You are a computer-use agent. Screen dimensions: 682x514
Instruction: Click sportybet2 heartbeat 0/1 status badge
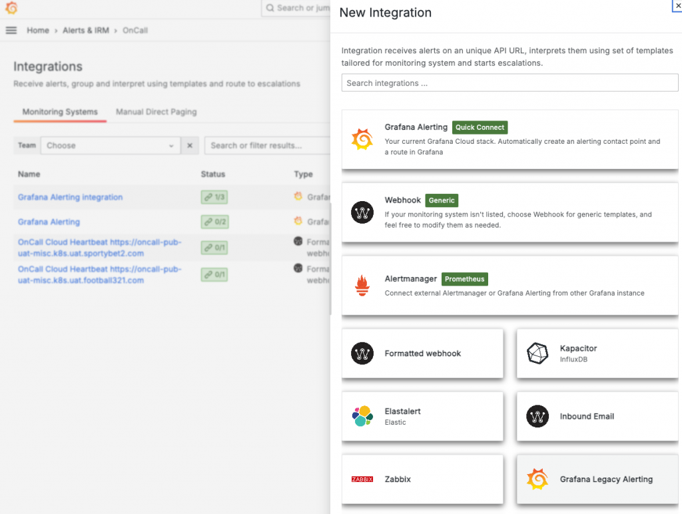coord(214,248)
